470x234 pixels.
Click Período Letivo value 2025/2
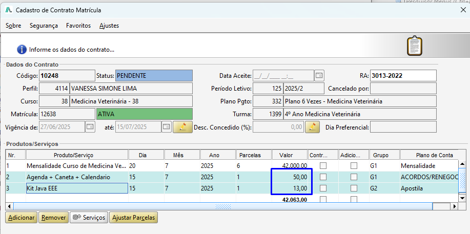point(303,89)
